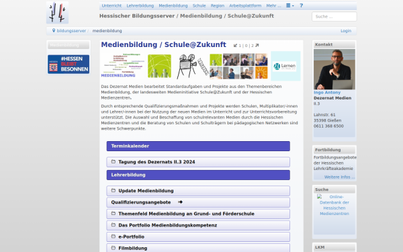Viewport: 403px width, 252px height.
Task: Click folder icon of Tagung des Dezernats
Action: click(x=114, y=162)
